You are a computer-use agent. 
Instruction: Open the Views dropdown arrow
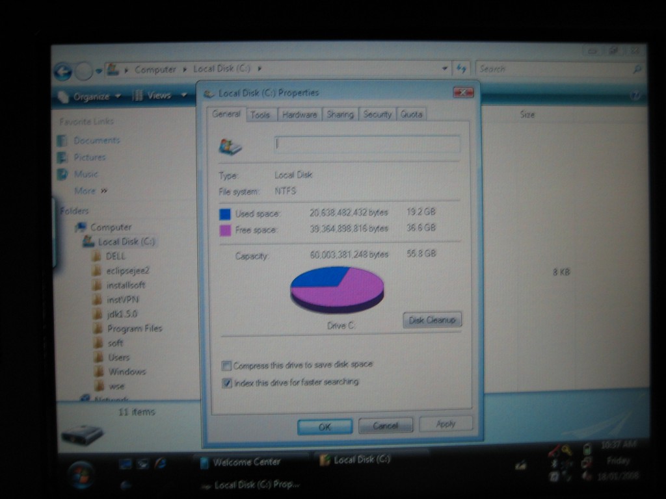tap(184, 95)
